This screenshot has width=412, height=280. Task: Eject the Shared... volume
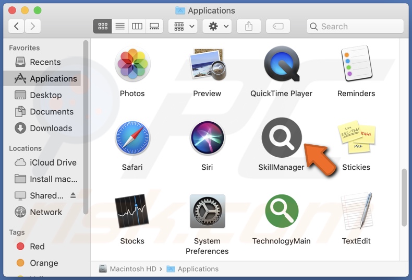(x=73, y=195)
